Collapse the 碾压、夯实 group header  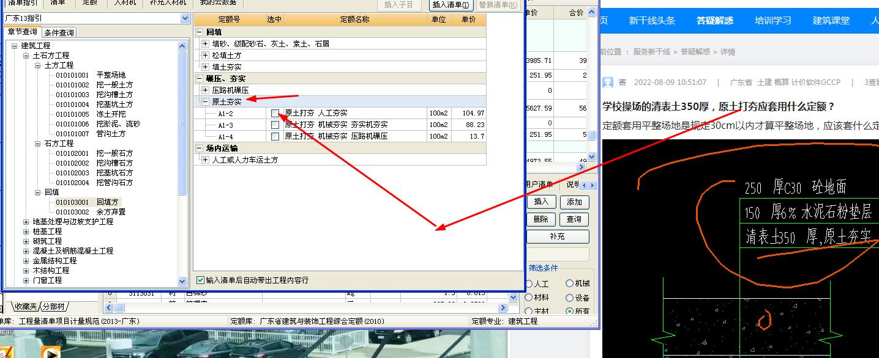[200, 78]
